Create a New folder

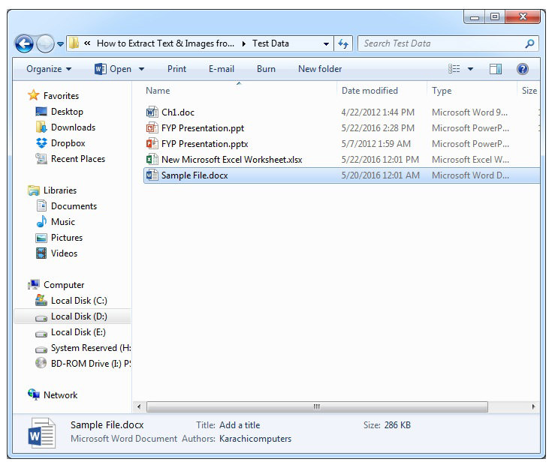point(320,69)
